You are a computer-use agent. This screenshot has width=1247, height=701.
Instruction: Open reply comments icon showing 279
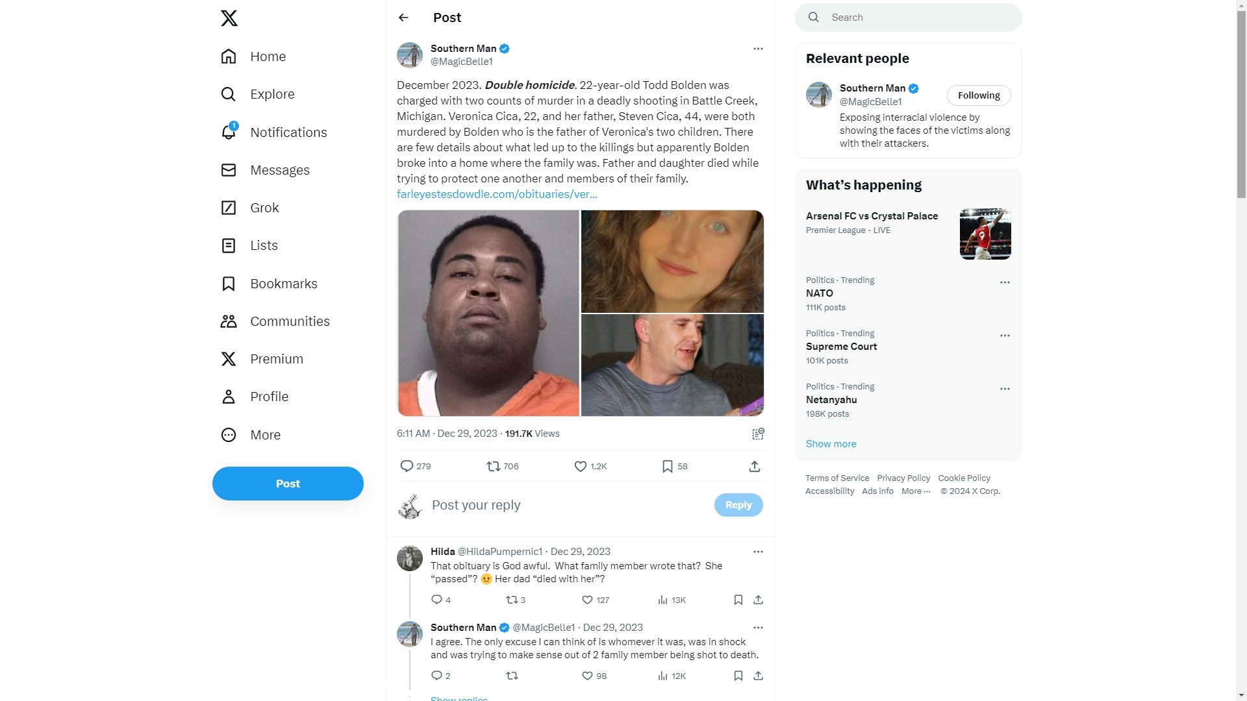[407, 466]
